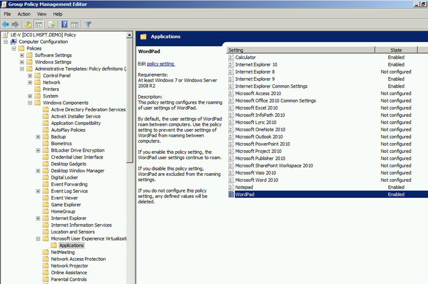
Task: Click the Back arrow toolbar icon
Action: pos(5,25)
